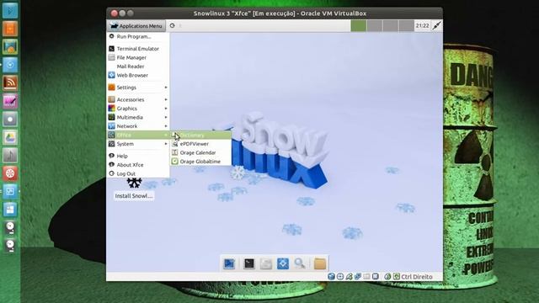Select the active green workspace in pager
Screen dimensions: 539x303
[x=359, y=26]
